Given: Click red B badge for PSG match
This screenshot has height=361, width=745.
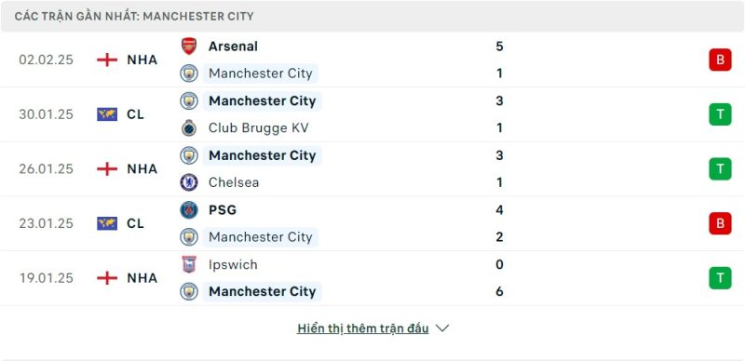Looking at the screenshot, I should [720, 223].
